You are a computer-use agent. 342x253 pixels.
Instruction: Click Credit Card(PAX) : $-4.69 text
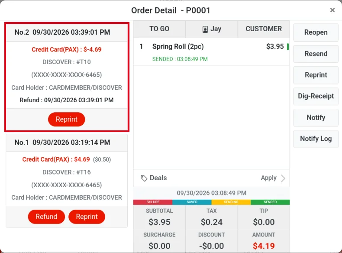67,49
